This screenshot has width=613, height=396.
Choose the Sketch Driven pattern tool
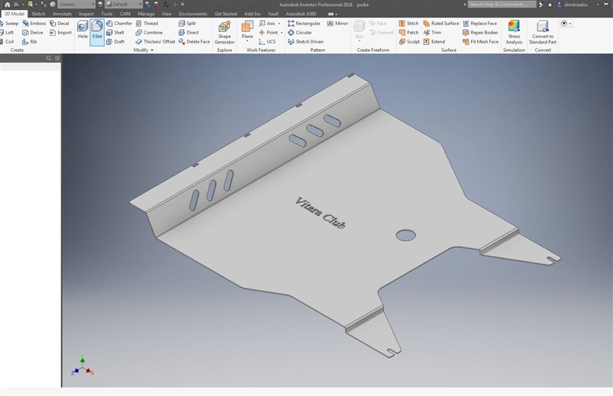coord(305,41)
